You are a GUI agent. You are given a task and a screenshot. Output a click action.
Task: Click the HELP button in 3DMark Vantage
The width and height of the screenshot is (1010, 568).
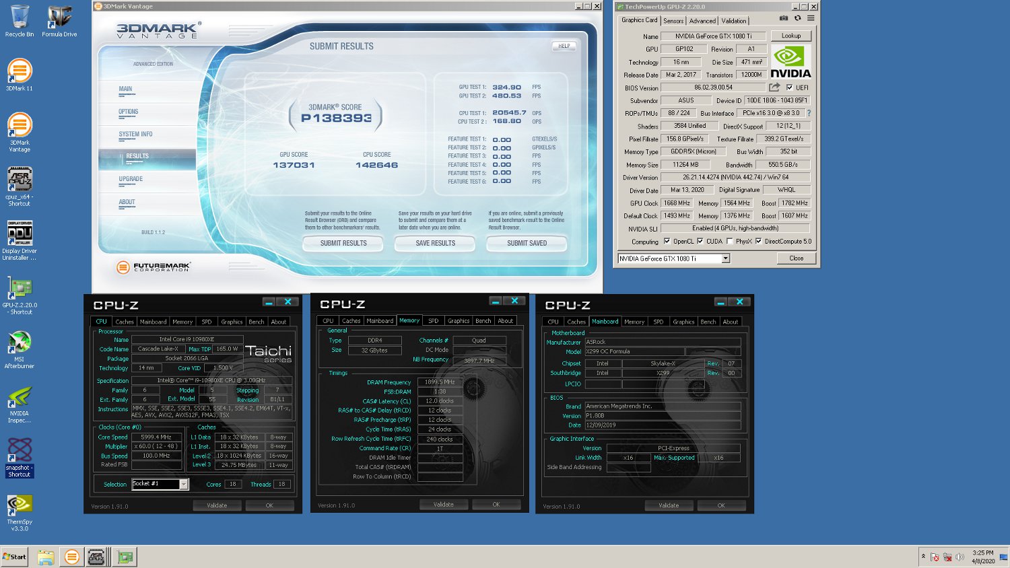point(564,46)
